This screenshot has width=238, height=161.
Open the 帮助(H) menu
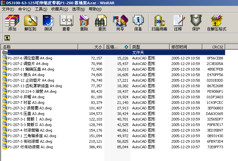click(x=95, y=9)
